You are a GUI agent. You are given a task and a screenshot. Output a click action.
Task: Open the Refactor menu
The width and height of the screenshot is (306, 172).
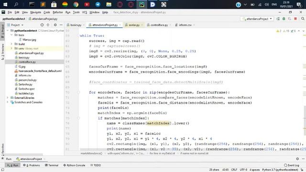(58, 12)
